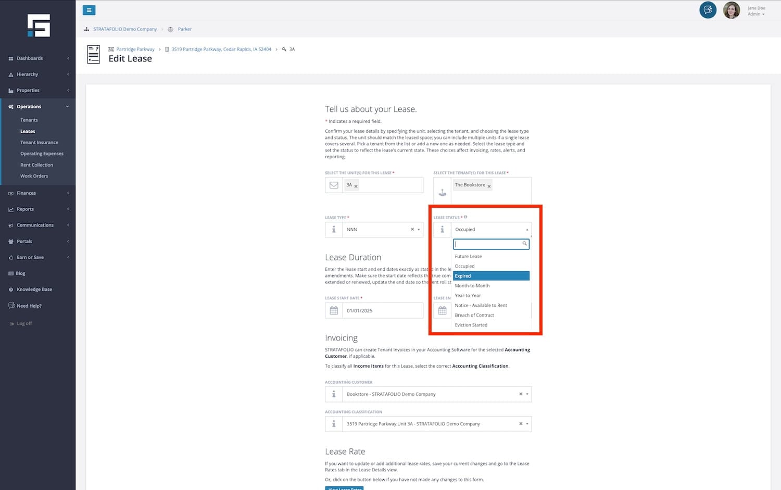This screenshot has width=781, height=490.
Task: Click the hamburger menu toggle button
Action: pyautogui.click(x=89, y=10)
